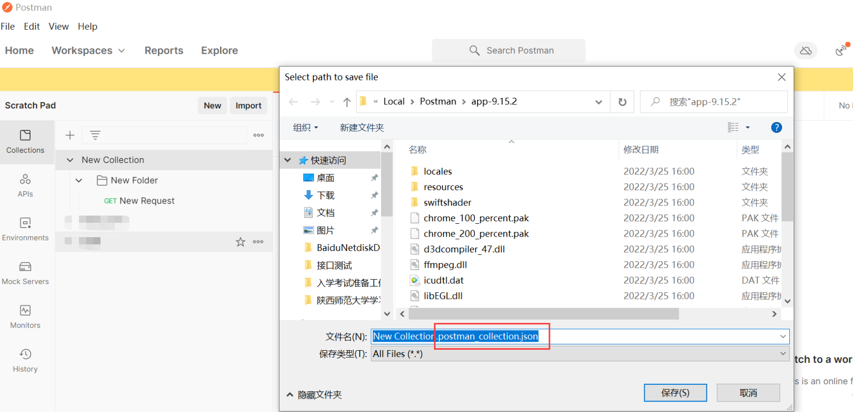The image size is (853, 412).
Task: Open the APIs sidebar section
Action: (25, 185)
